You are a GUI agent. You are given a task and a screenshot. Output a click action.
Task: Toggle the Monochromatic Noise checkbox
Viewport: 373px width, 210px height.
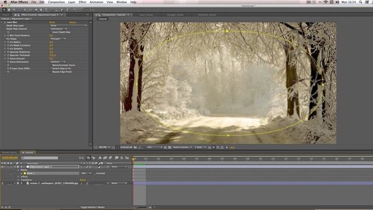tap(51, 65)
